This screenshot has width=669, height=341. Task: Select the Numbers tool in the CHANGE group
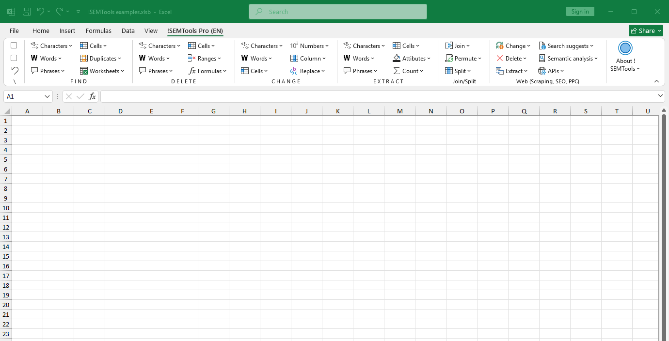coord(310,46)
